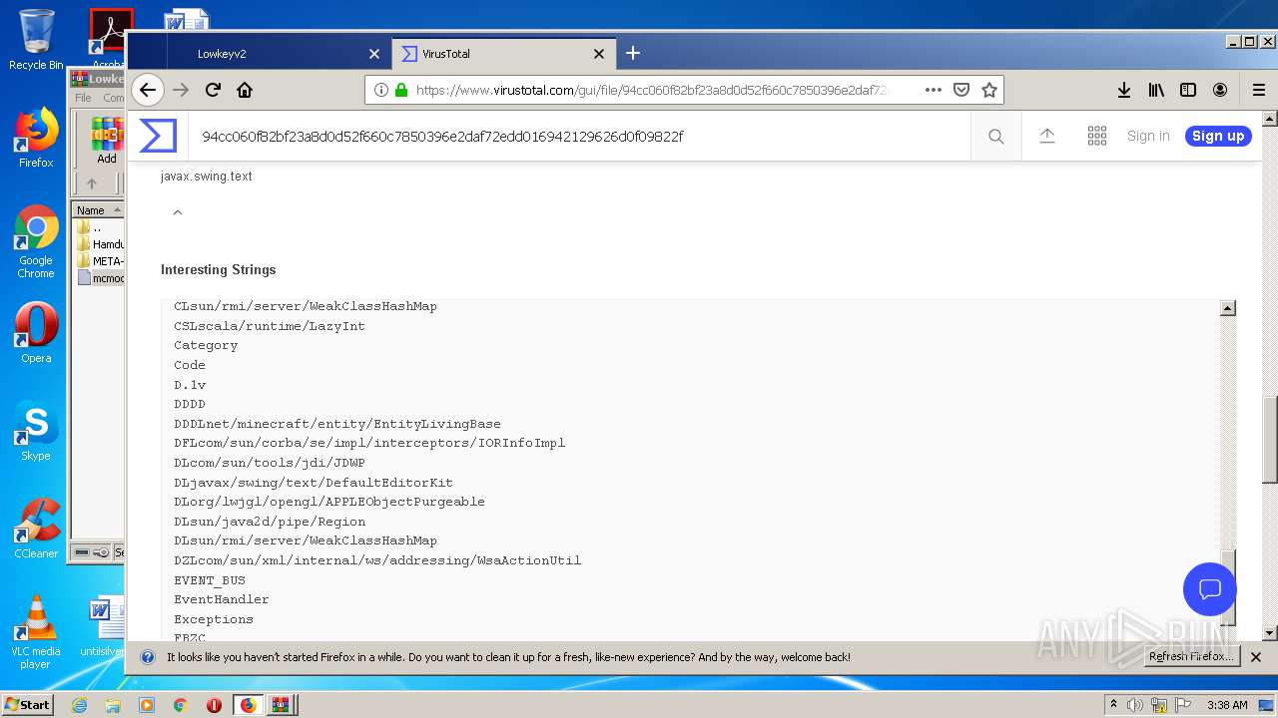Open VLC media player desktop shortcut
This screenshot has height=718, width=1278.
[x=36, y=632]
